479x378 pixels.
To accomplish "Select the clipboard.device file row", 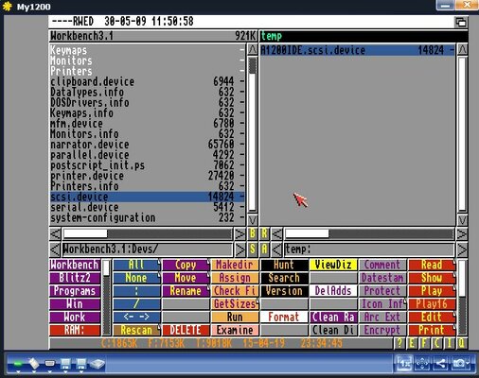I will tap(148, 81).
